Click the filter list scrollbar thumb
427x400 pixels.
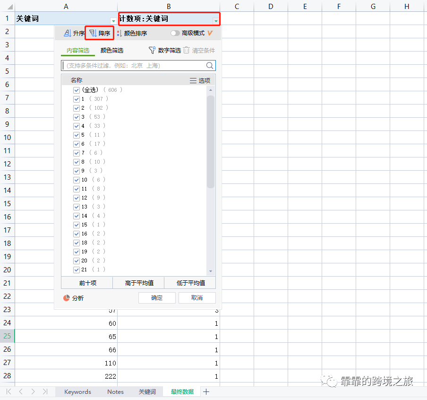[211, 142]
